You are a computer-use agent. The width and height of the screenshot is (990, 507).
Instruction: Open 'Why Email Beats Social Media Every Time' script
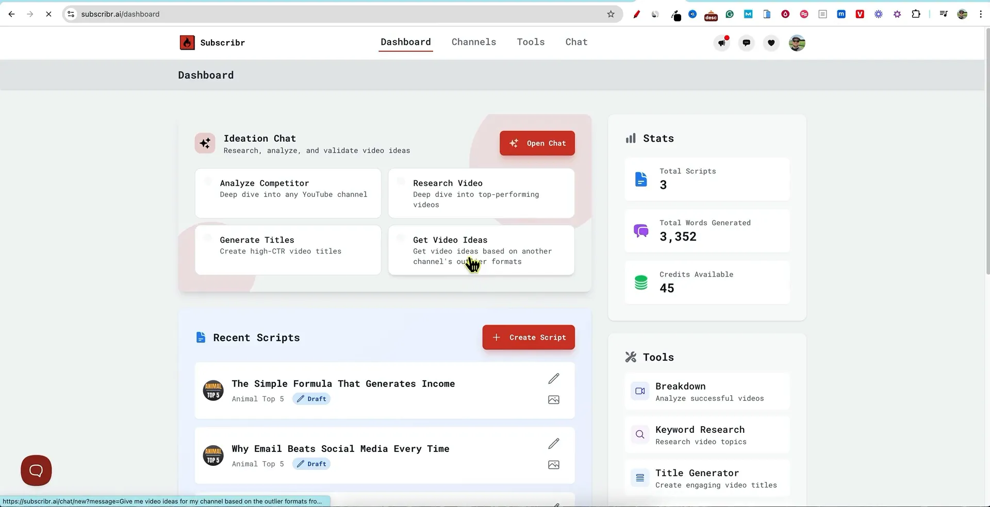340,449
